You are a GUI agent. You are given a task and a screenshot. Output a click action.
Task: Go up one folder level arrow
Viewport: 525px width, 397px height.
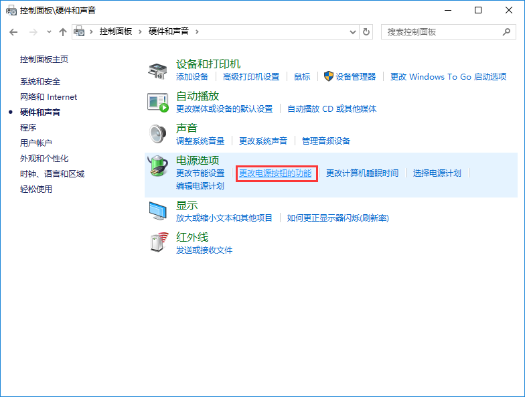point(63,31)
